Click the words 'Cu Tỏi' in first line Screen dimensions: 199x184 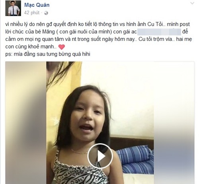click(155, 24)
